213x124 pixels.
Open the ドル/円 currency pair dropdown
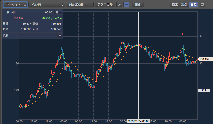pyautogui.click(x=47, y=5)
